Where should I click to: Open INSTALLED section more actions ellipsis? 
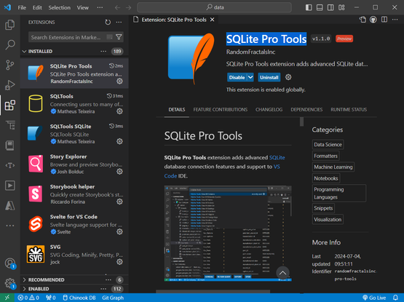(x=103, y=51)
